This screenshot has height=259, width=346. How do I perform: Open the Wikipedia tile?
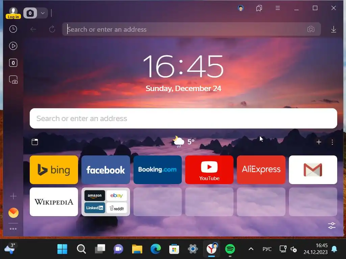click(x=54, y=202)
